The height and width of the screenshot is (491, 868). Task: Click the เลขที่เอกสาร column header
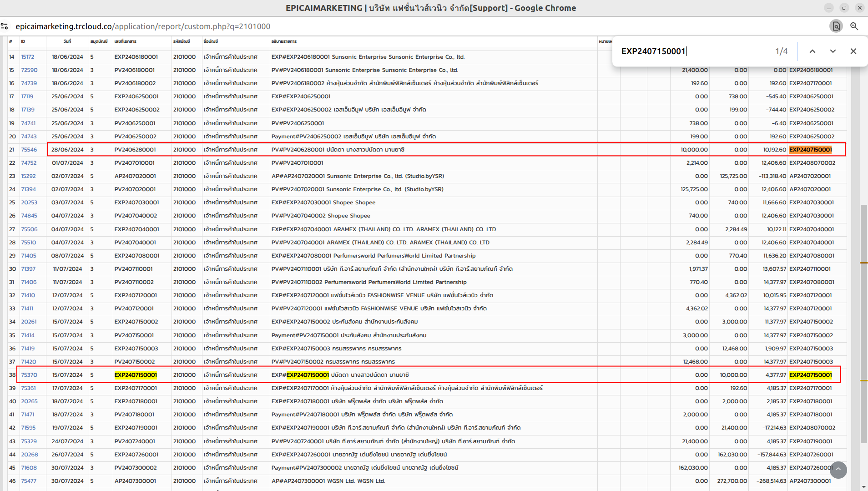pos(126,41)
